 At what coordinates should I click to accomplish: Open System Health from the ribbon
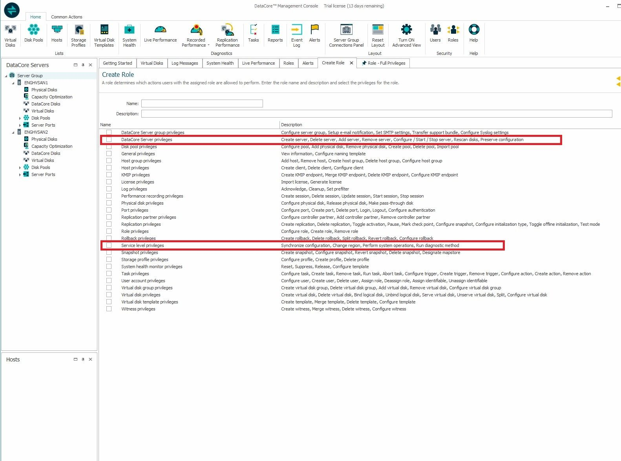(129, 35)
